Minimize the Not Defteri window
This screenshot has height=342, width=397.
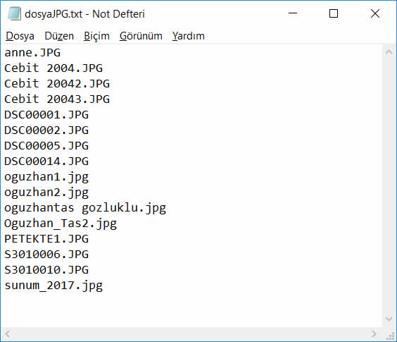click(293, 13)
